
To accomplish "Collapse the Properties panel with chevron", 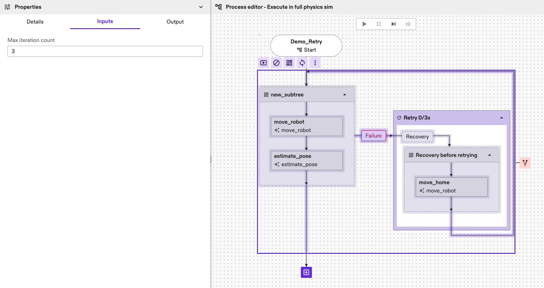I will (x=201, y=7).
